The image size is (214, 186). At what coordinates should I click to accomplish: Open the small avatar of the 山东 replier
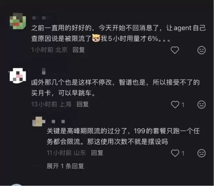point(39,121)
